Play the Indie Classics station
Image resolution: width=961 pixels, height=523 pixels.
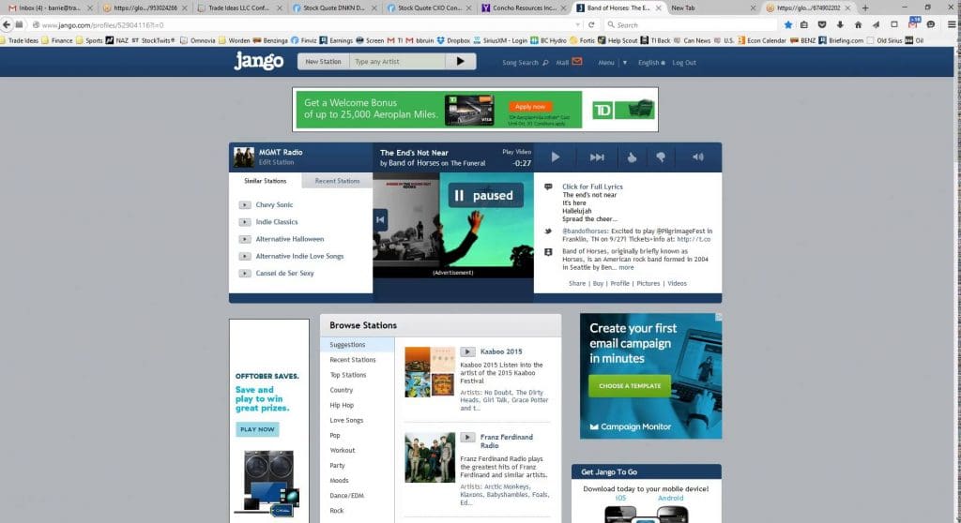(x=245, y=222)
